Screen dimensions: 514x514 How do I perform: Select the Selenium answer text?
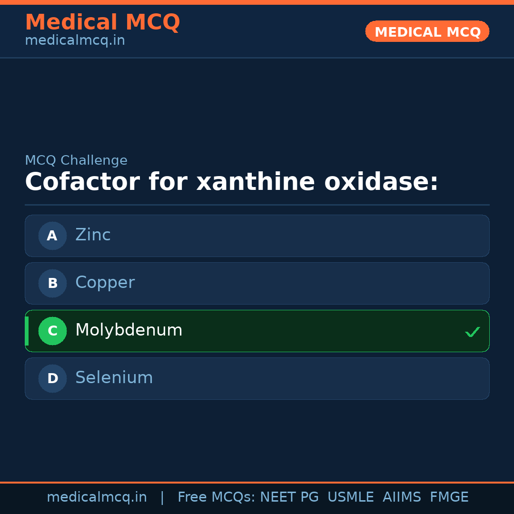click(x=114, y=378)
